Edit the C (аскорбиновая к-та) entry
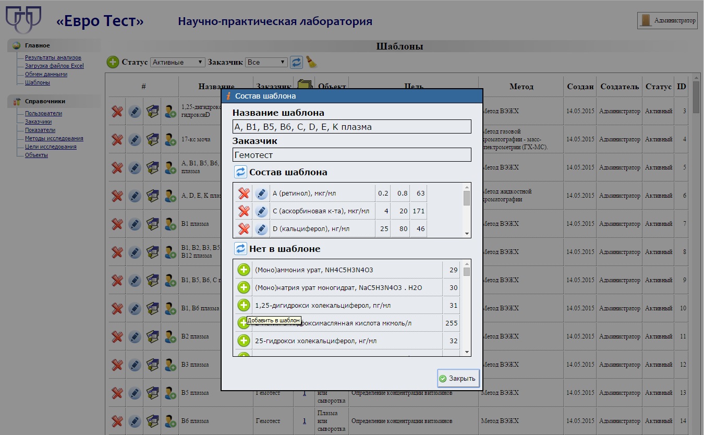Viewport: 704px width, 435px height. [x=262, y=211]
